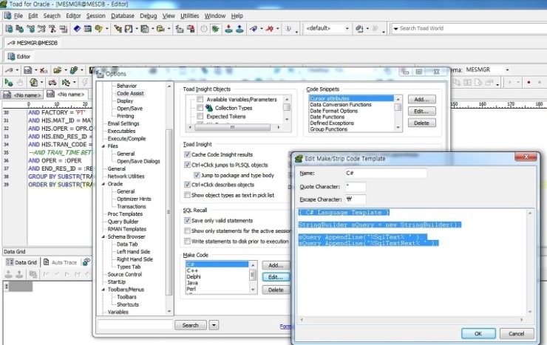The width and height of the screenshot is (547, 345).
Task: Confirm template with OK button
Action: [478, 333]
